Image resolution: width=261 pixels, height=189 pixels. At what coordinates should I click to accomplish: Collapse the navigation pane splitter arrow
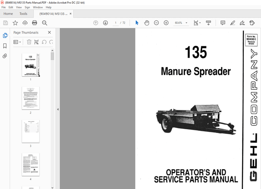click(x=58, y=109)
